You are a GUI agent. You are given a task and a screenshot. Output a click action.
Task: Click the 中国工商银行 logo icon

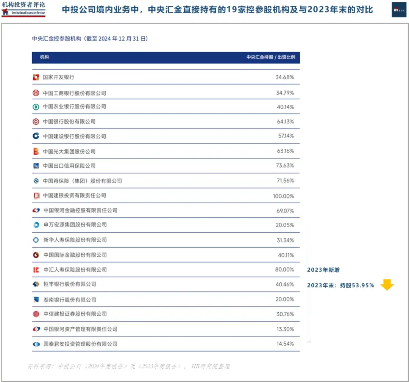pos(36,93)
